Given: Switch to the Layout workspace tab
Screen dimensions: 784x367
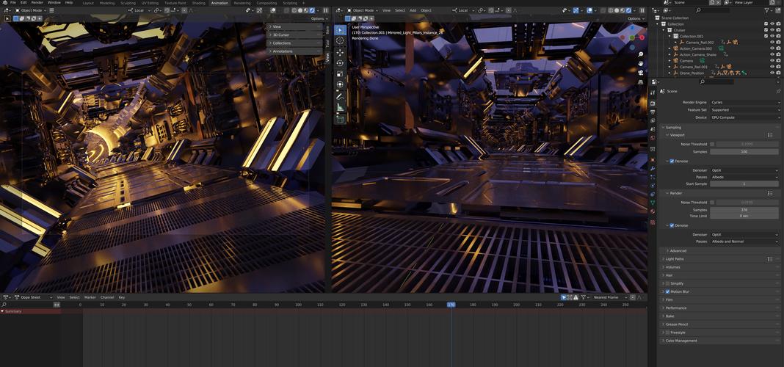Looking at the screenshot, I should (88, 2).
